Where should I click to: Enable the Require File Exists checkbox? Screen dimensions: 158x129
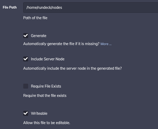click(26, 86)
